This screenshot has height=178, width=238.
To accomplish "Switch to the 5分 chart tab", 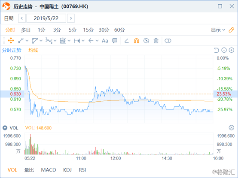I will tap(73, 30).
